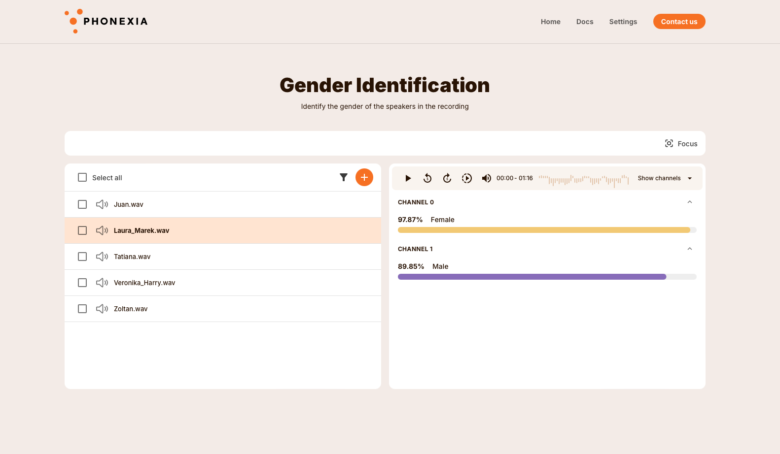Click the speaker icon beside Tatiana.wav

[x=102, y=257]
